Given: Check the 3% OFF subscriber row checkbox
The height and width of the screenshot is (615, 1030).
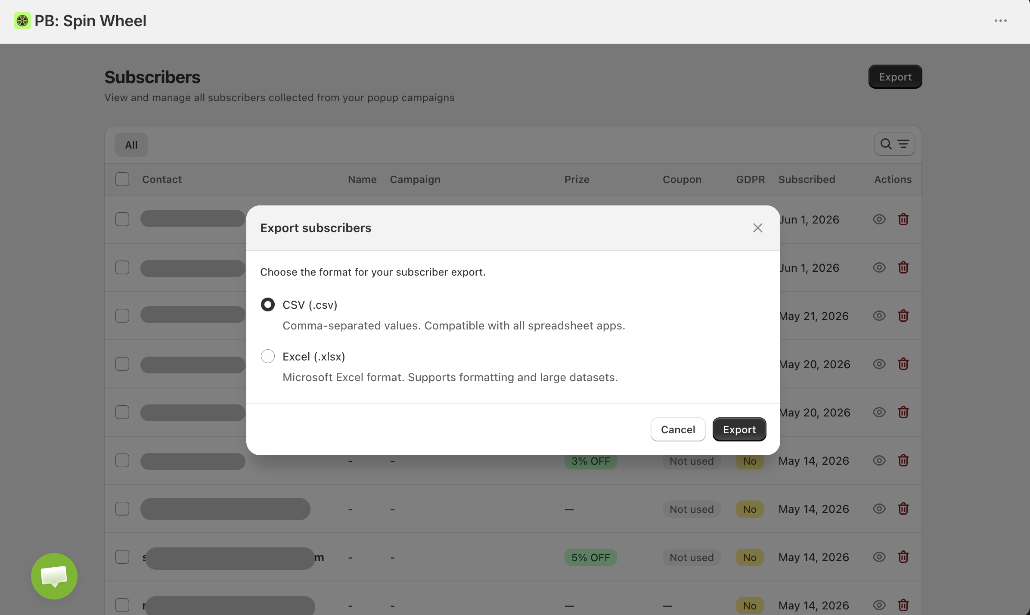Looking at the screenshot, I should coord(122,461).
